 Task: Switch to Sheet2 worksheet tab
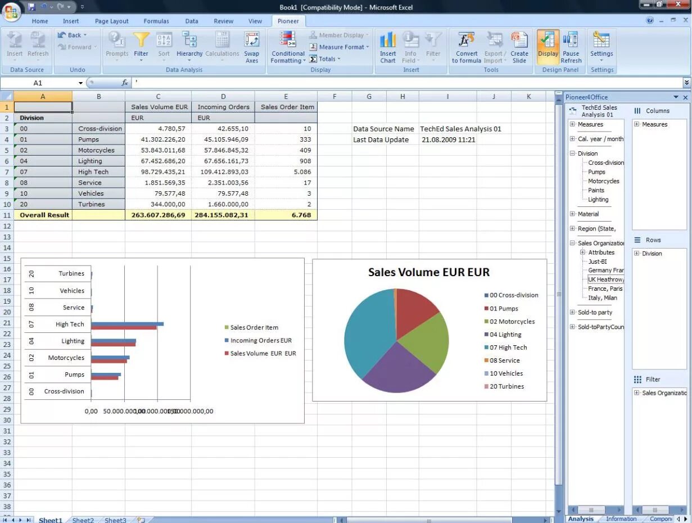click(x=83, y=520)
